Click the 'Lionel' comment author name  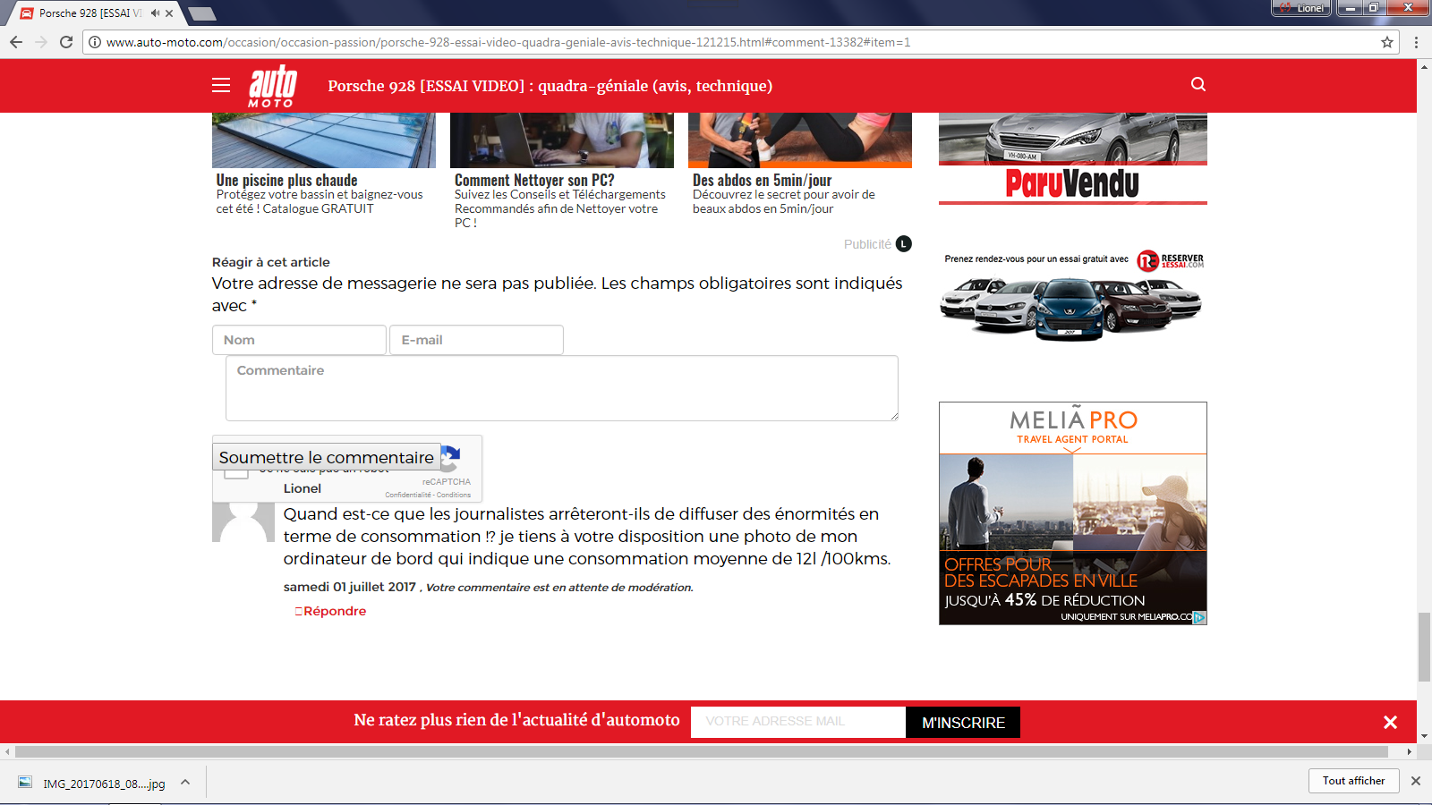(302, 488)
